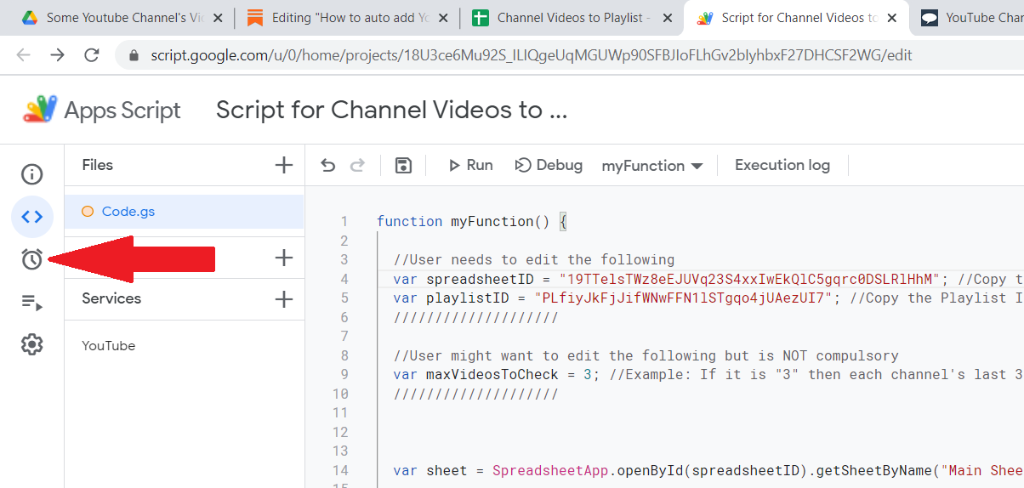Select the Code.gs file
Screen dimensions: 1024x488
click(x=185, y=212)
